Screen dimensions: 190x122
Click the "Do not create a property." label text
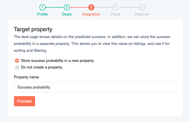(x=42, y=67)
